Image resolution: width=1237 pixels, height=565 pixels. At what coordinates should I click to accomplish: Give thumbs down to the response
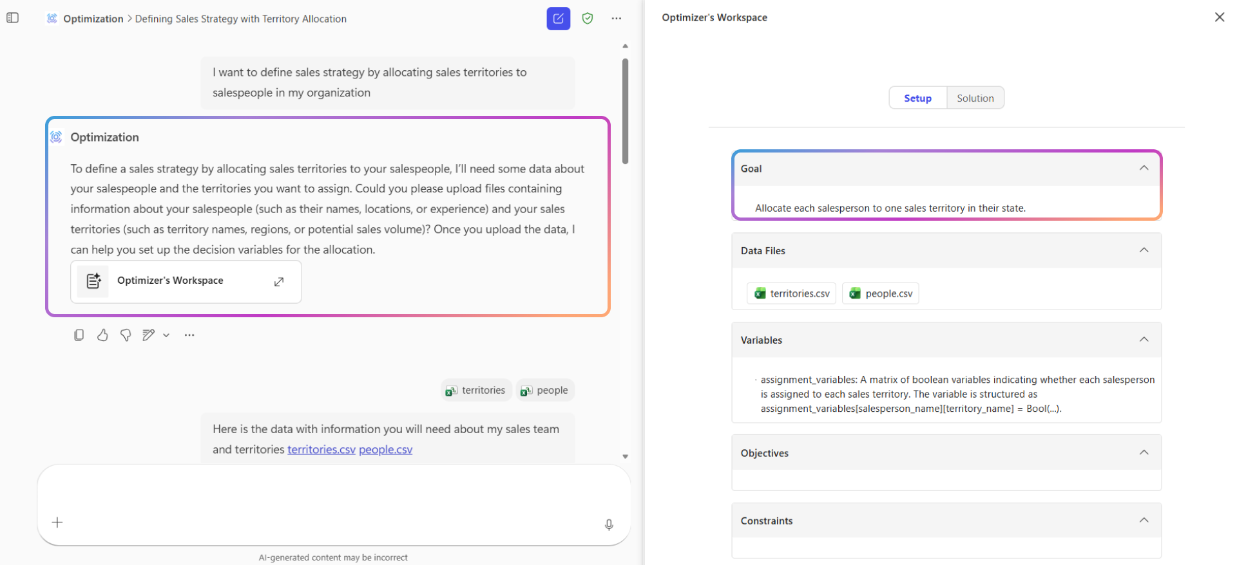click(x=126, y=335)
